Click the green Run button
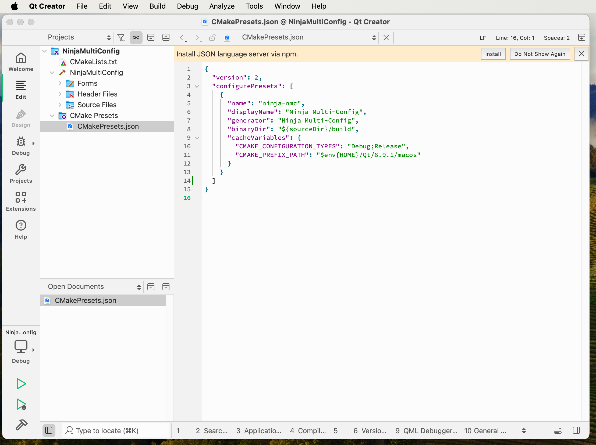This screenshot has width=596, height=445. coord(21,384)
